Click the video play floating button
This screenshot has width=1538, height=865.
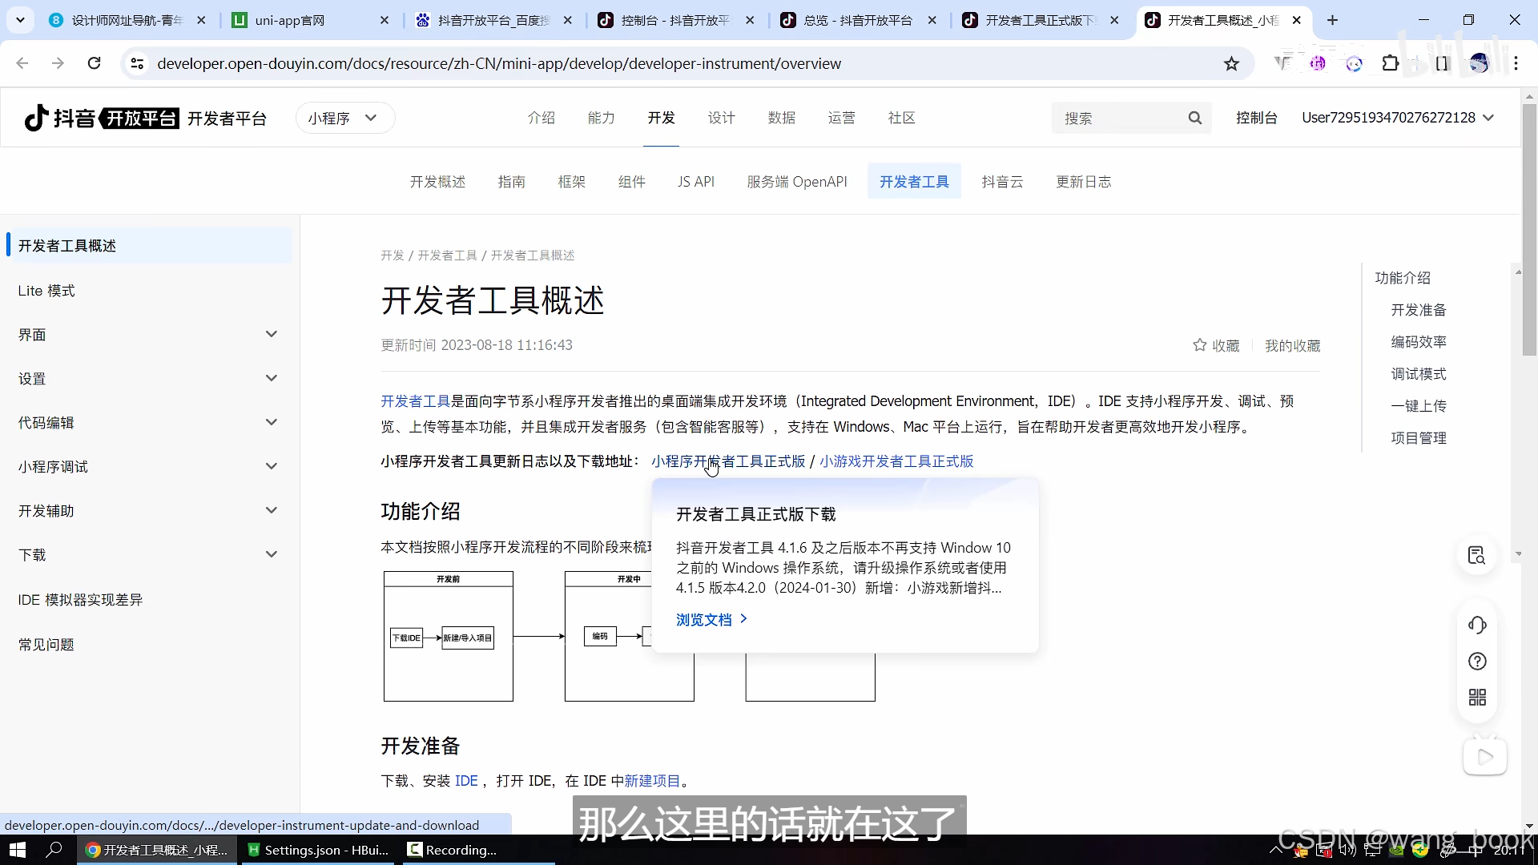click(x=1485, y=757)
